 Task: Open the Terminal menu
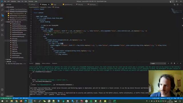[x=31, y=1]
